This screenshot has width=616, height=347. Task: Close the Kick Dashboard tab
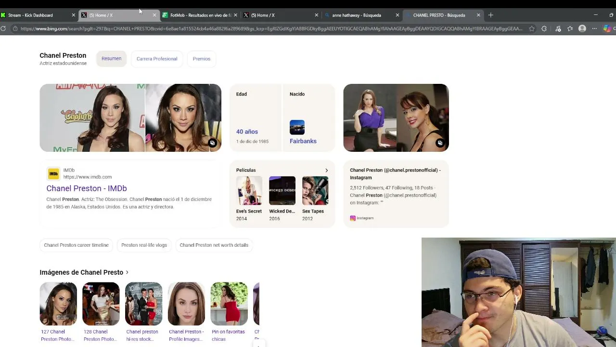pos(74,15)
